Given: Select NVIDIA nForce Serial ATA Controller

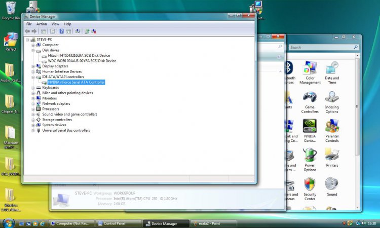Looking at the screenshot, I should coord(77,82).
